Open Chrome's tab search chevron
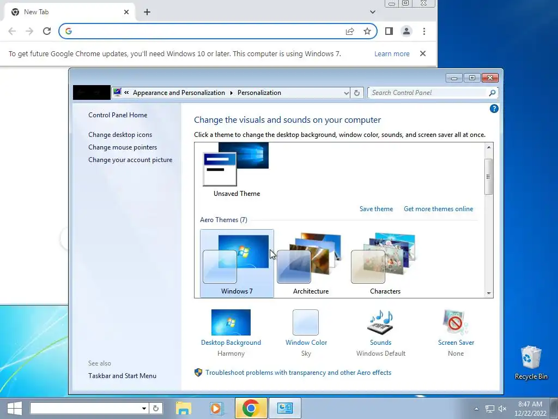 (373, 12)
